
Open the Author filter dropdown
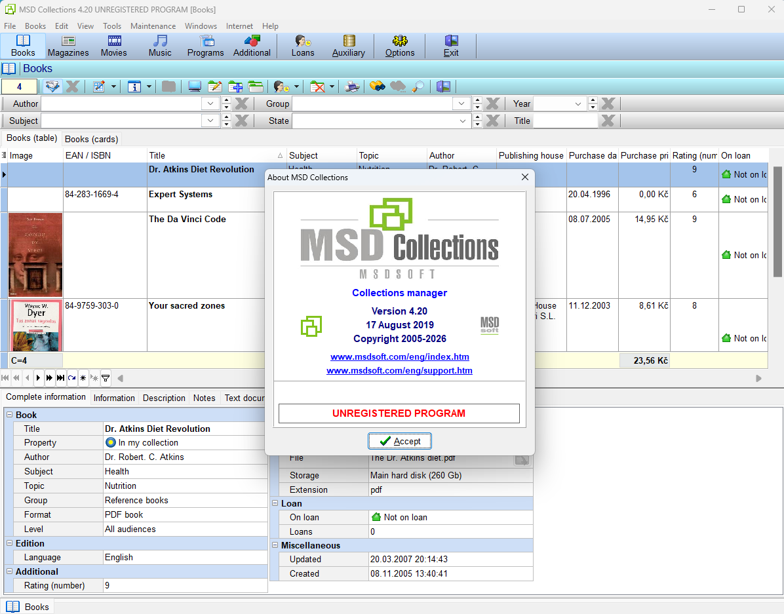[x=210, y=104]
